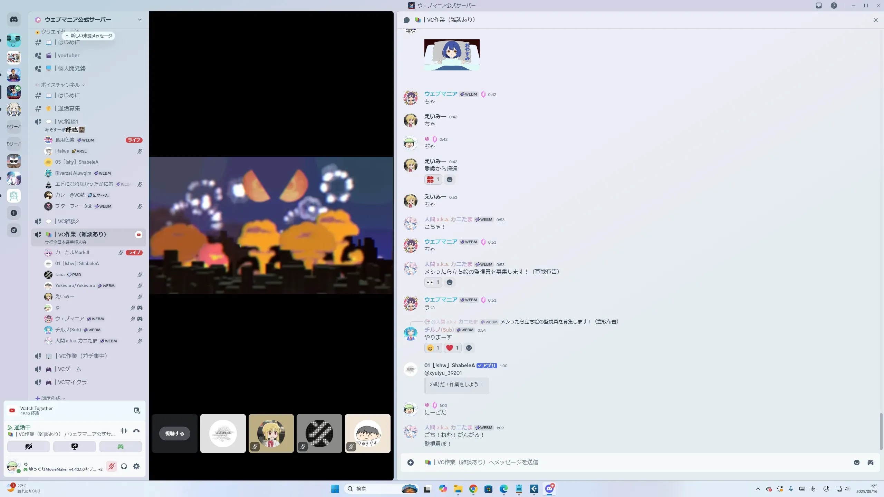Toggle camera on in voice panel
Screen dimensions: 884x497
pos(29,447)
